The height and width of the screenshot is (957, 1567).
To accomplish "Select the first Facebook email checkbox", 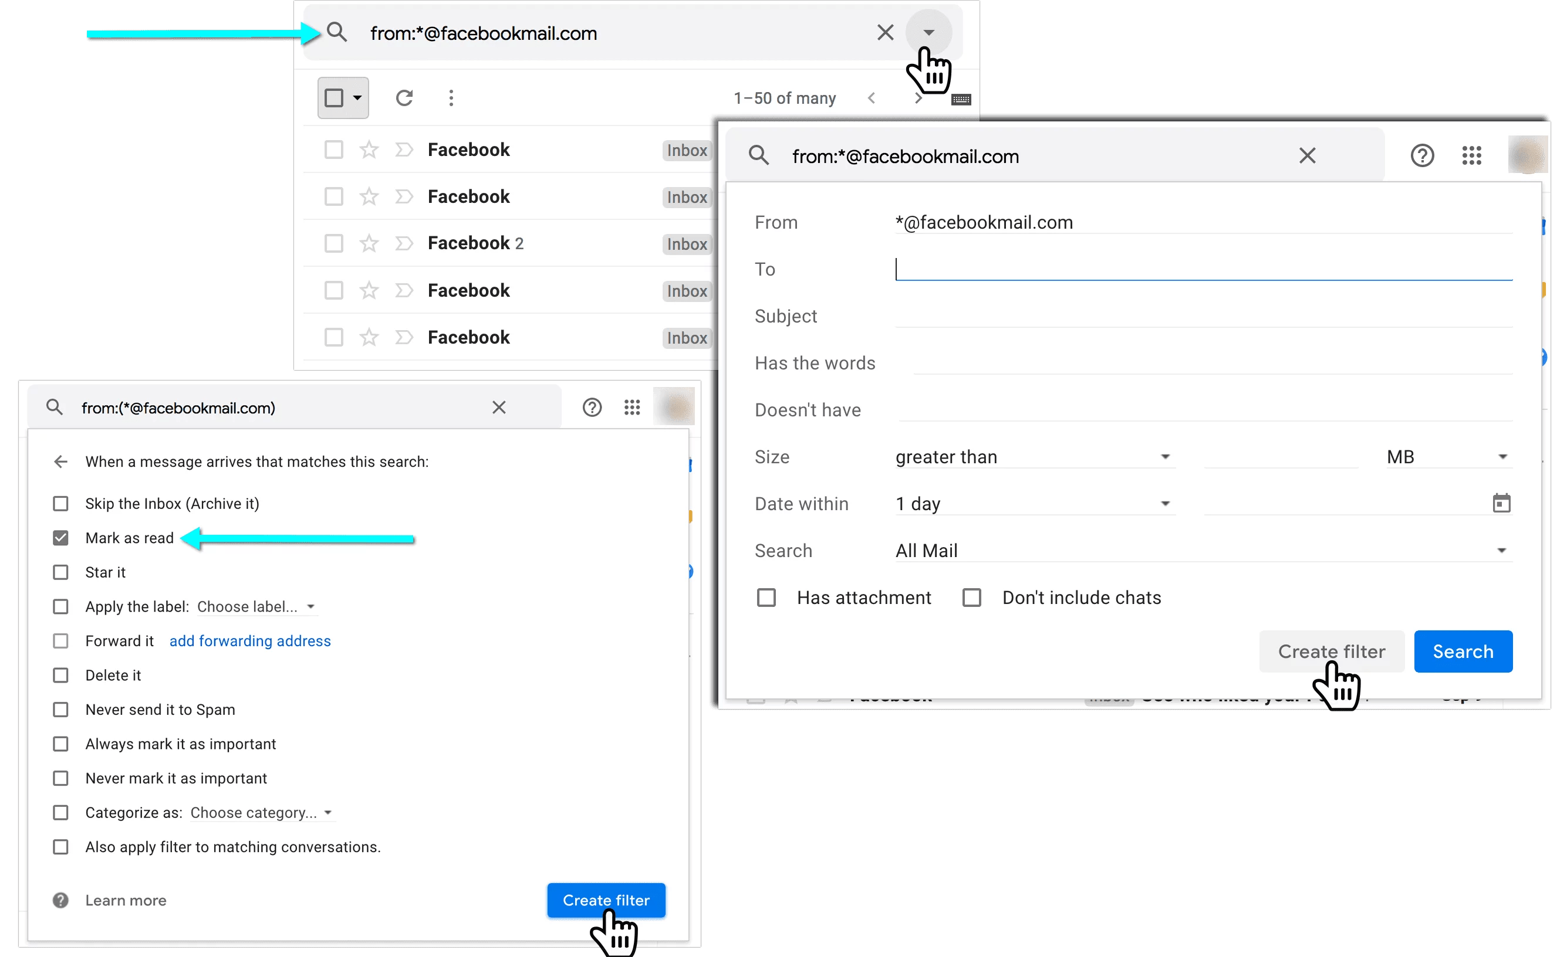I will [x=334, y=150].
